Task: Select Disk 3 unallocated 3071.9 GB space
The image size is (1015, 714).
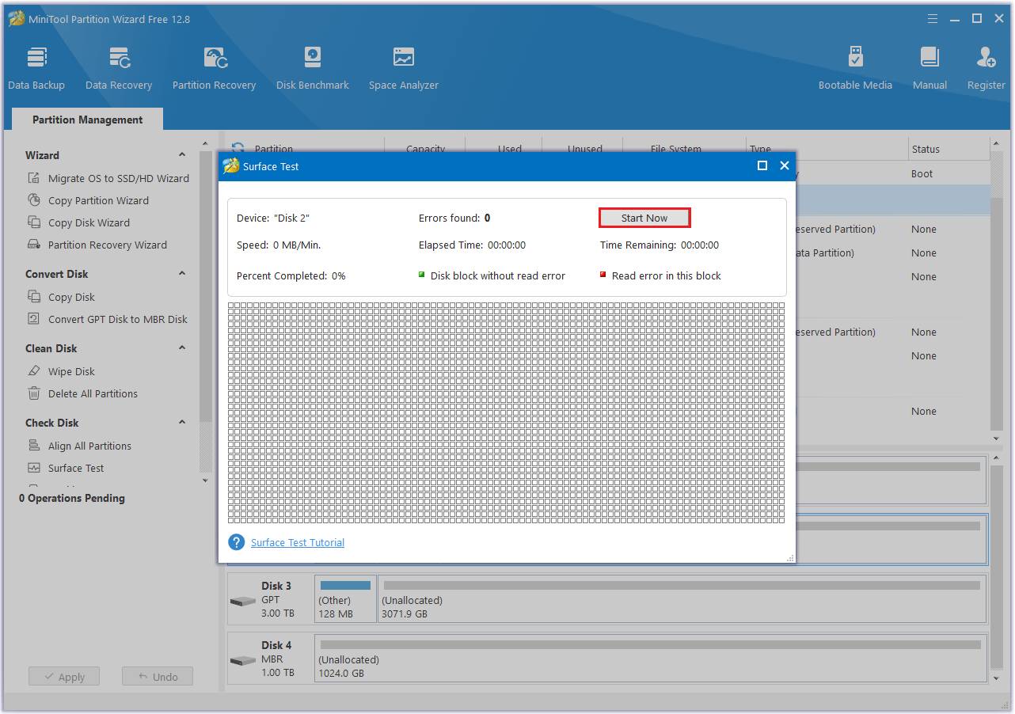Action: click(x=682, y=599)
